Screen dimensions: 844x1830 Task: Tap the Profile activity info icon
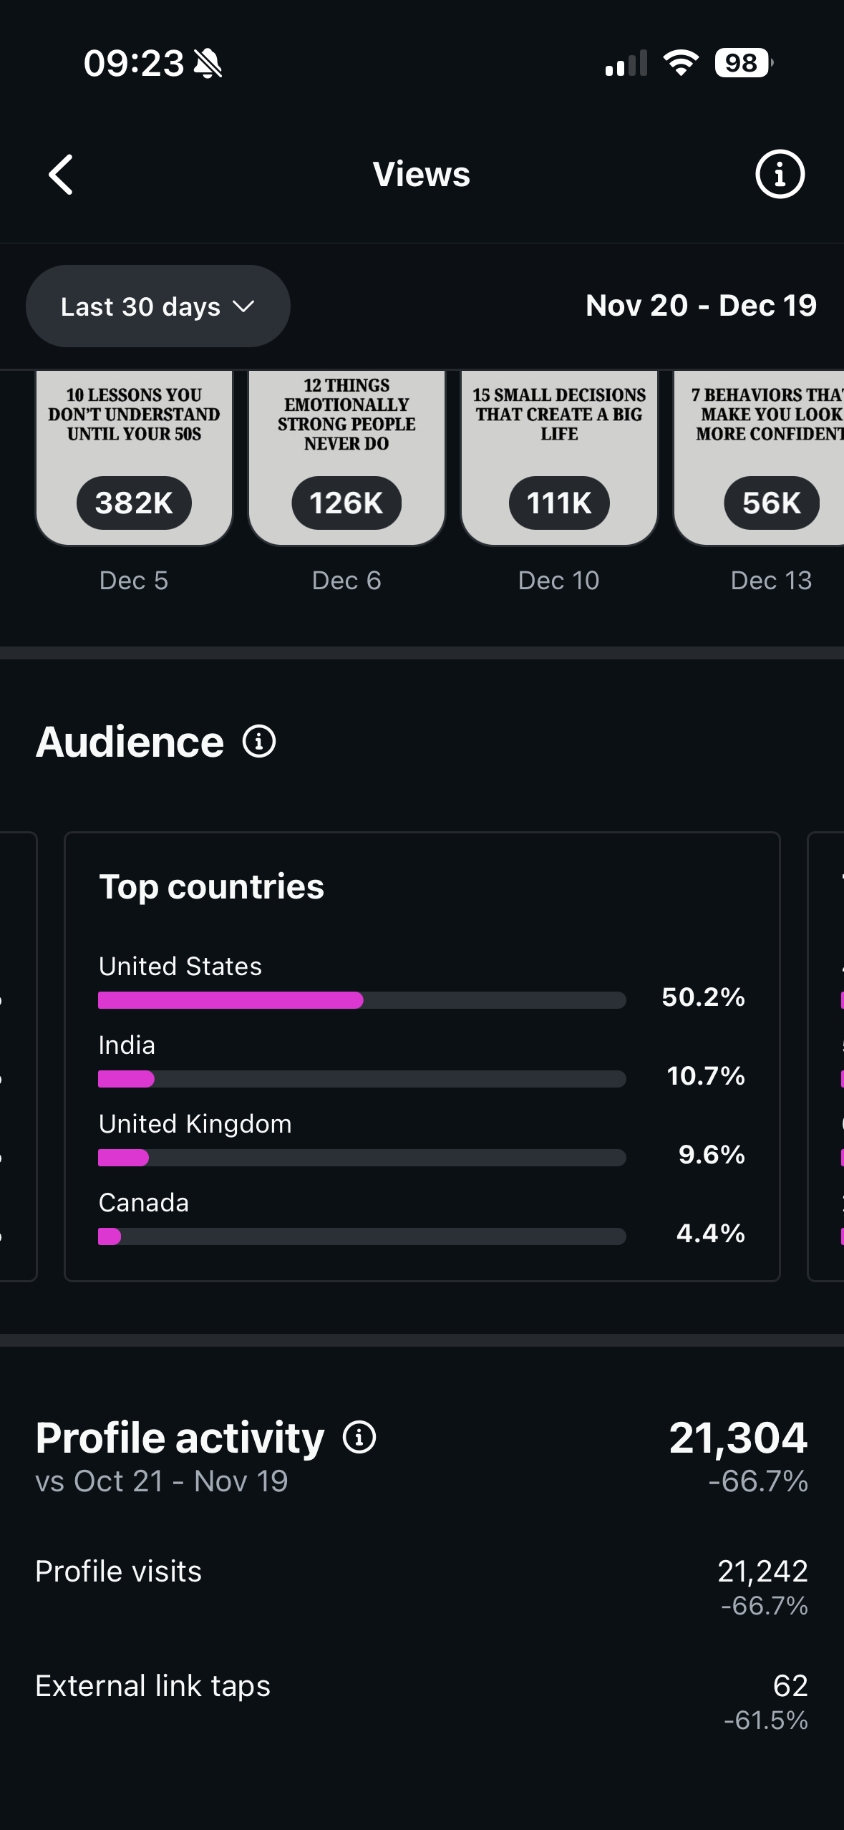[359, 1438]
